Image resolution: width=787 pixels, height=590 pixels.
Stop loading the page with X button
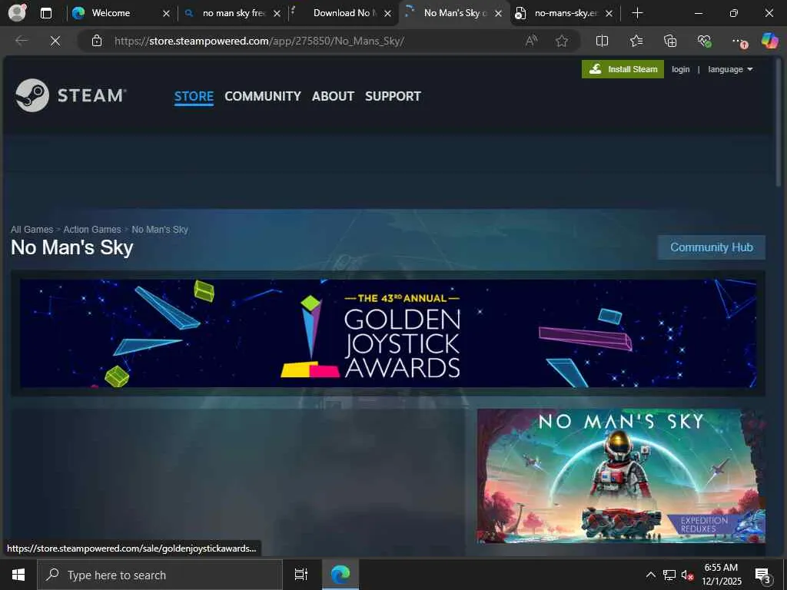[x=55, y=41]
